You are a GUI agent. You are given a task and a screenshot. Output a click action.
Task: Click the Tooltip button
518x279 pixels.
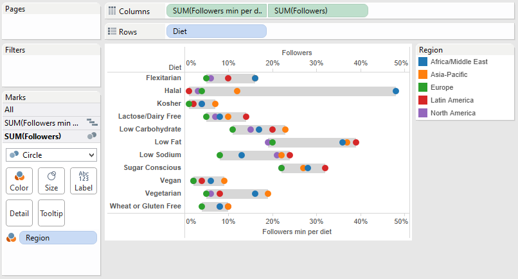pos(51,213)
